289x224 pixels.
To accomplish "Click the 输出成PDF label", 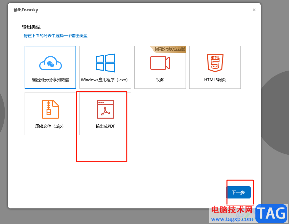I will point(105,126).
